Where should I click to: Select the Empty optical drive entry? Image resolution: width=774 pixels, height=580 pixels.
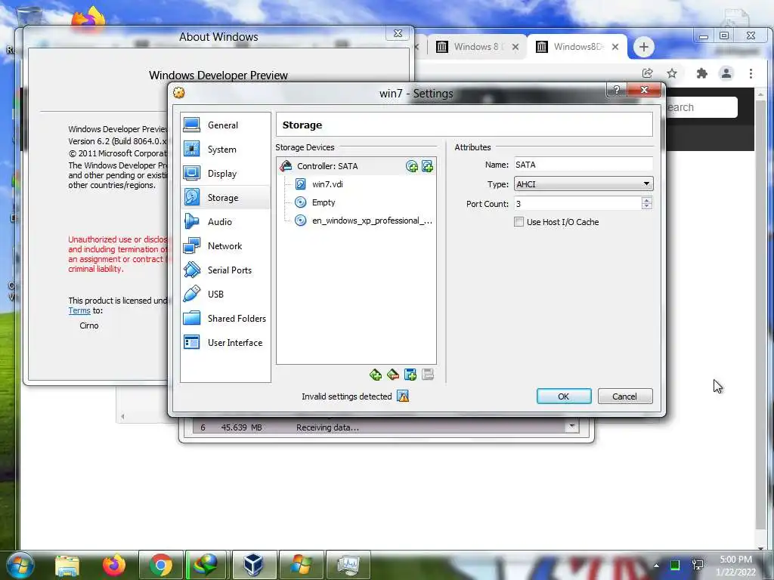click(x=357, y=202)
